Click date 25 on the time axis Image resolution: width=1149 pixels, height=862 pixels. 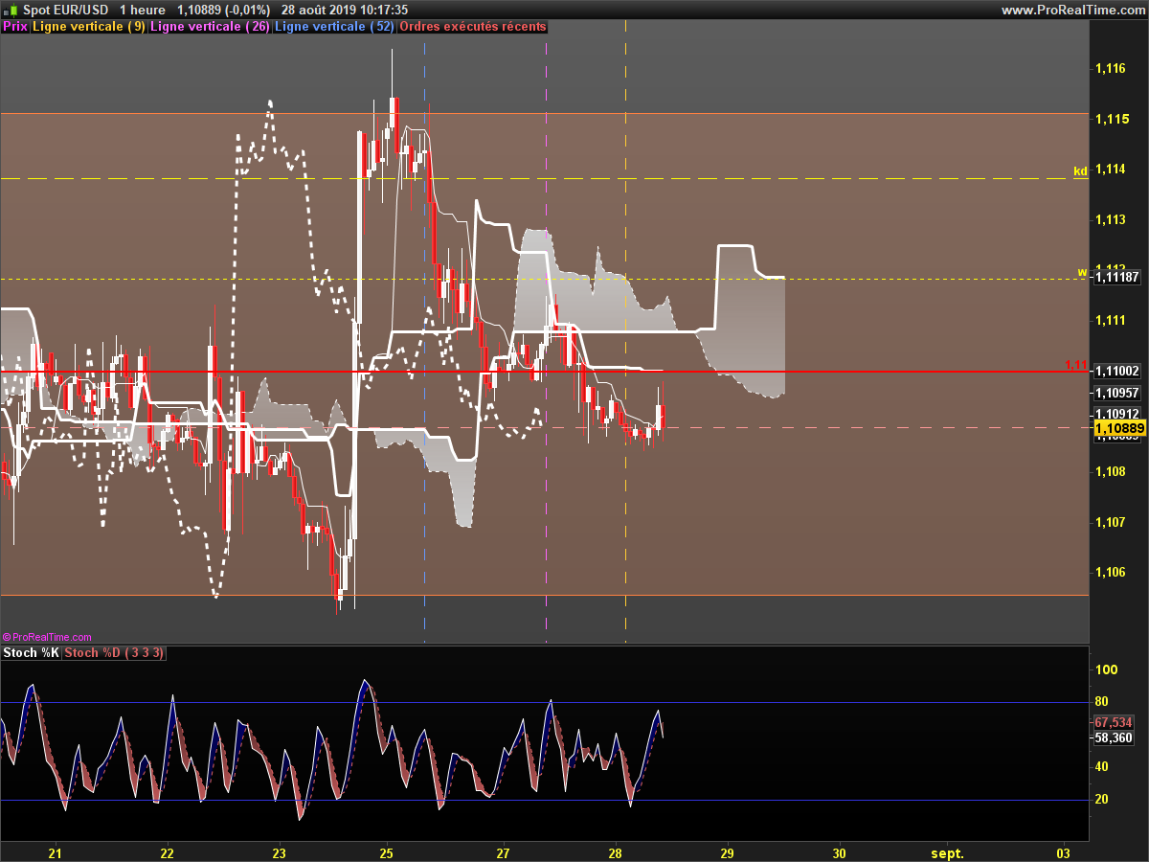pyautogui.click(x=387, y=852)
